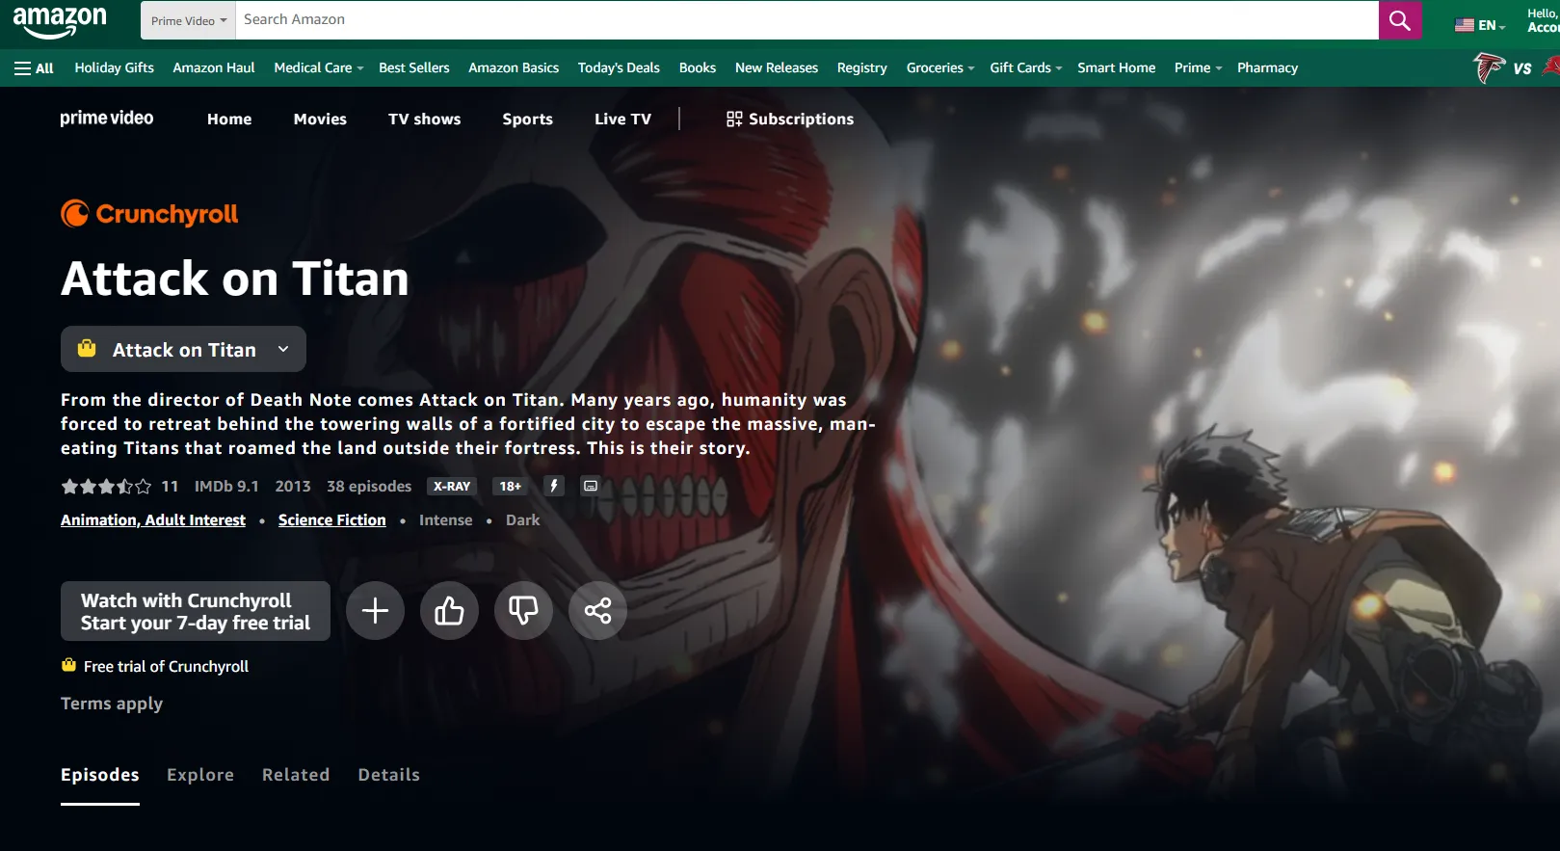This screenshot has width=1560, height=851.
Task: Click the thumbs down dislike icon
Action: tap(523, 610)
